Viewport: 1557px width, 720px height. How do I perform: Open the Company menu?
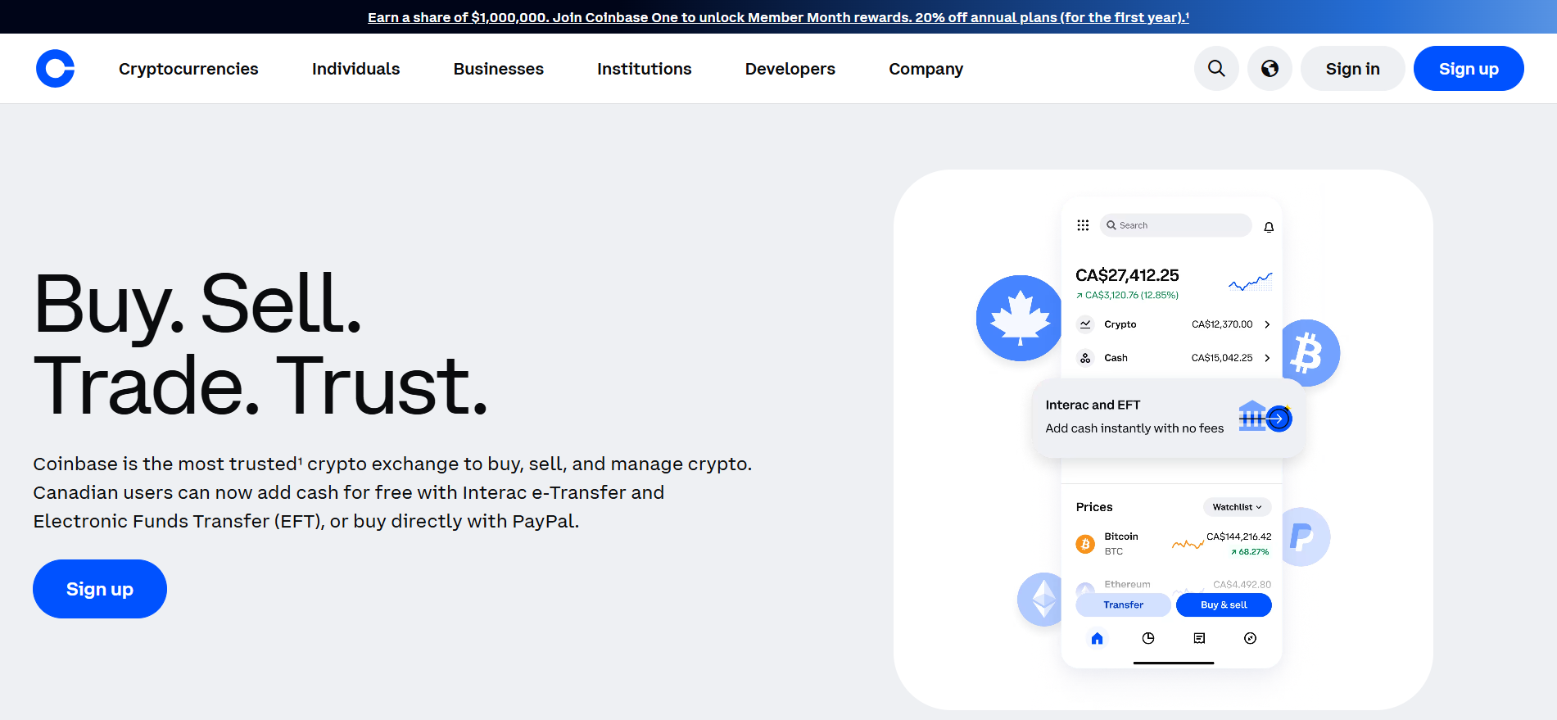(926, 69)
